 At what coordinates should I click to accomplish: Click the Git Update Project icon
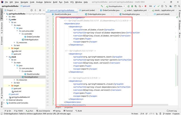click(155, 6)
